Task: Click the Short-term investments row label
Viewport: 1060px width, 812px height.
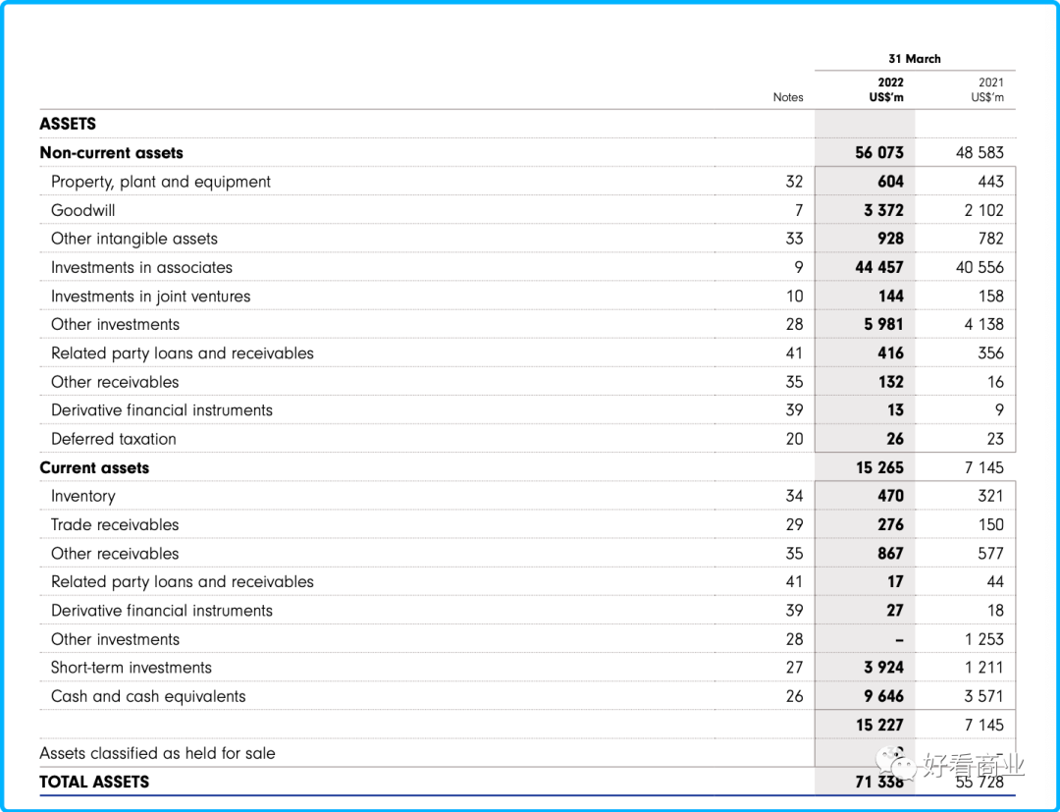Action: 131,668
